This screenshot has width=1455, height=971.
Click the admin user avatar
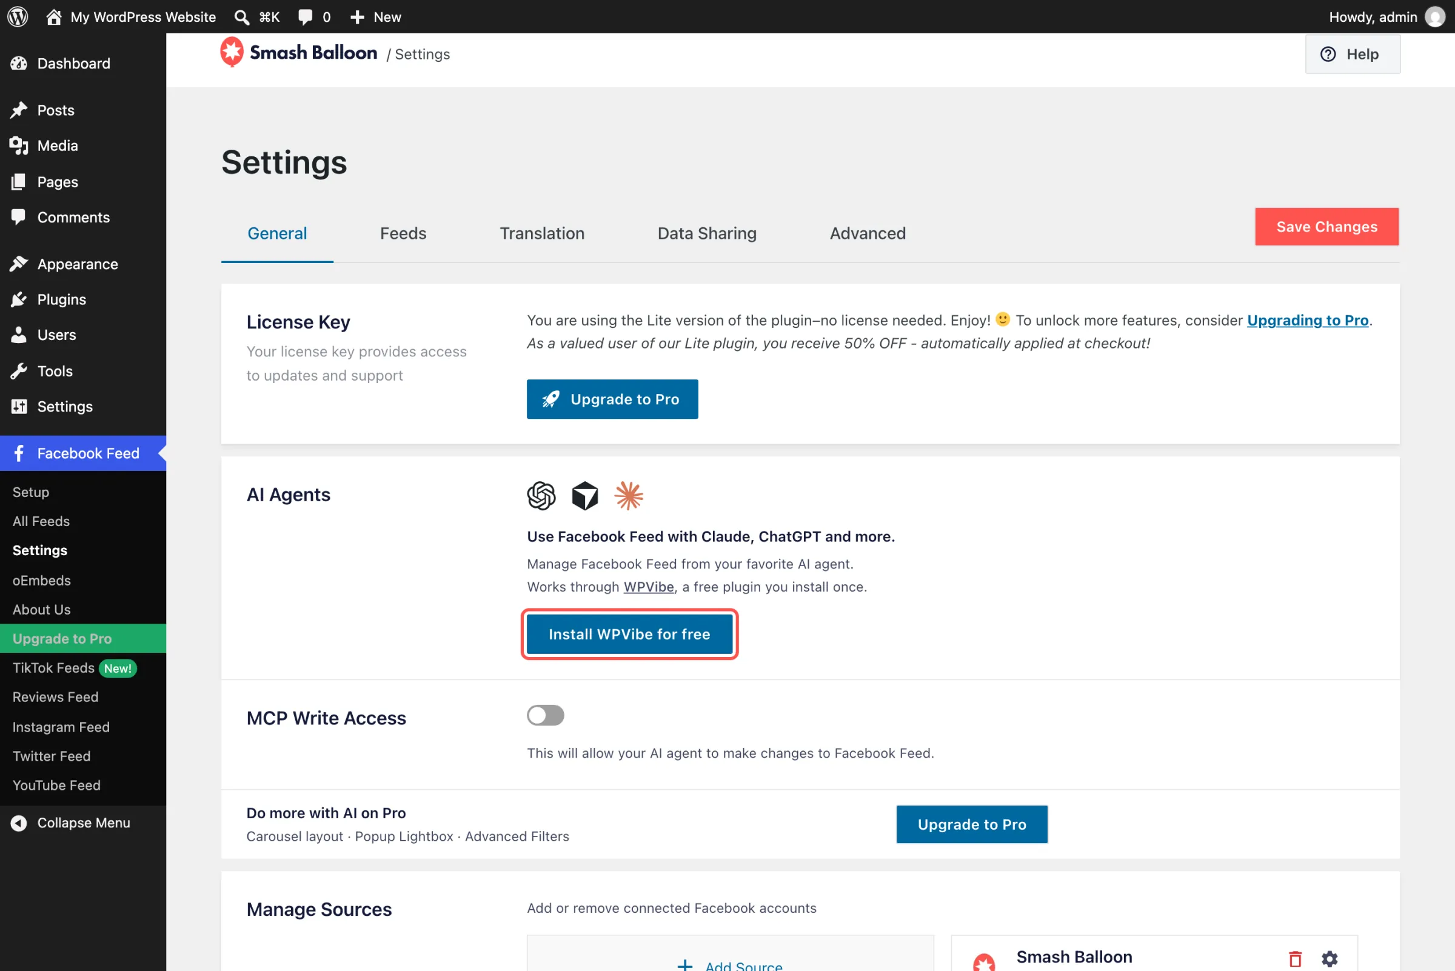[x=1435, y=17]
